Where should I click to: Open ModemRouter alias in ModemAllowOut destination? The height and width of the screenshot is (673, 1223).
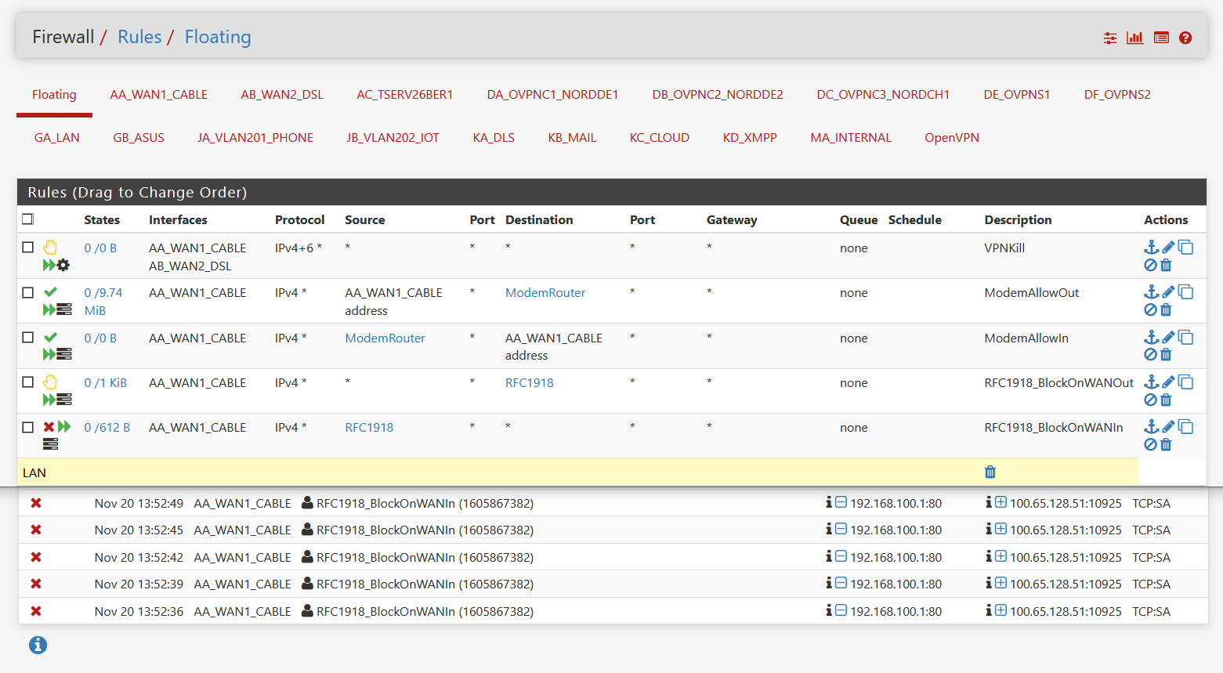545,292
